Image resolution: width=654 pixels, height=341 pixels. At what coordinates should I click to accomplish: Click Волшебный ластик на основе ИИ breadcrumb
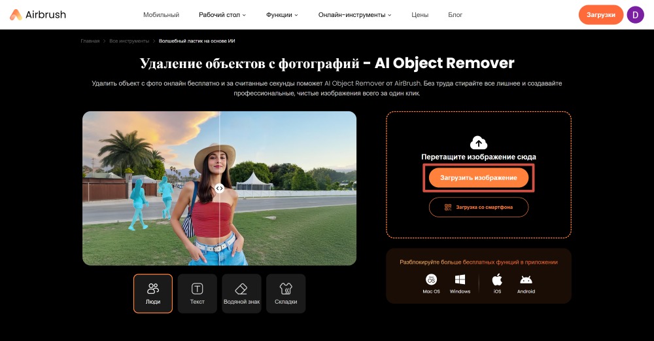[197, 41]
